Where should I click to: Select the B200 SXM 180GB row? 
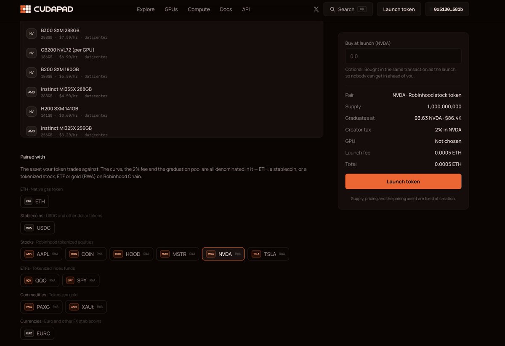(x=172, y=72)
